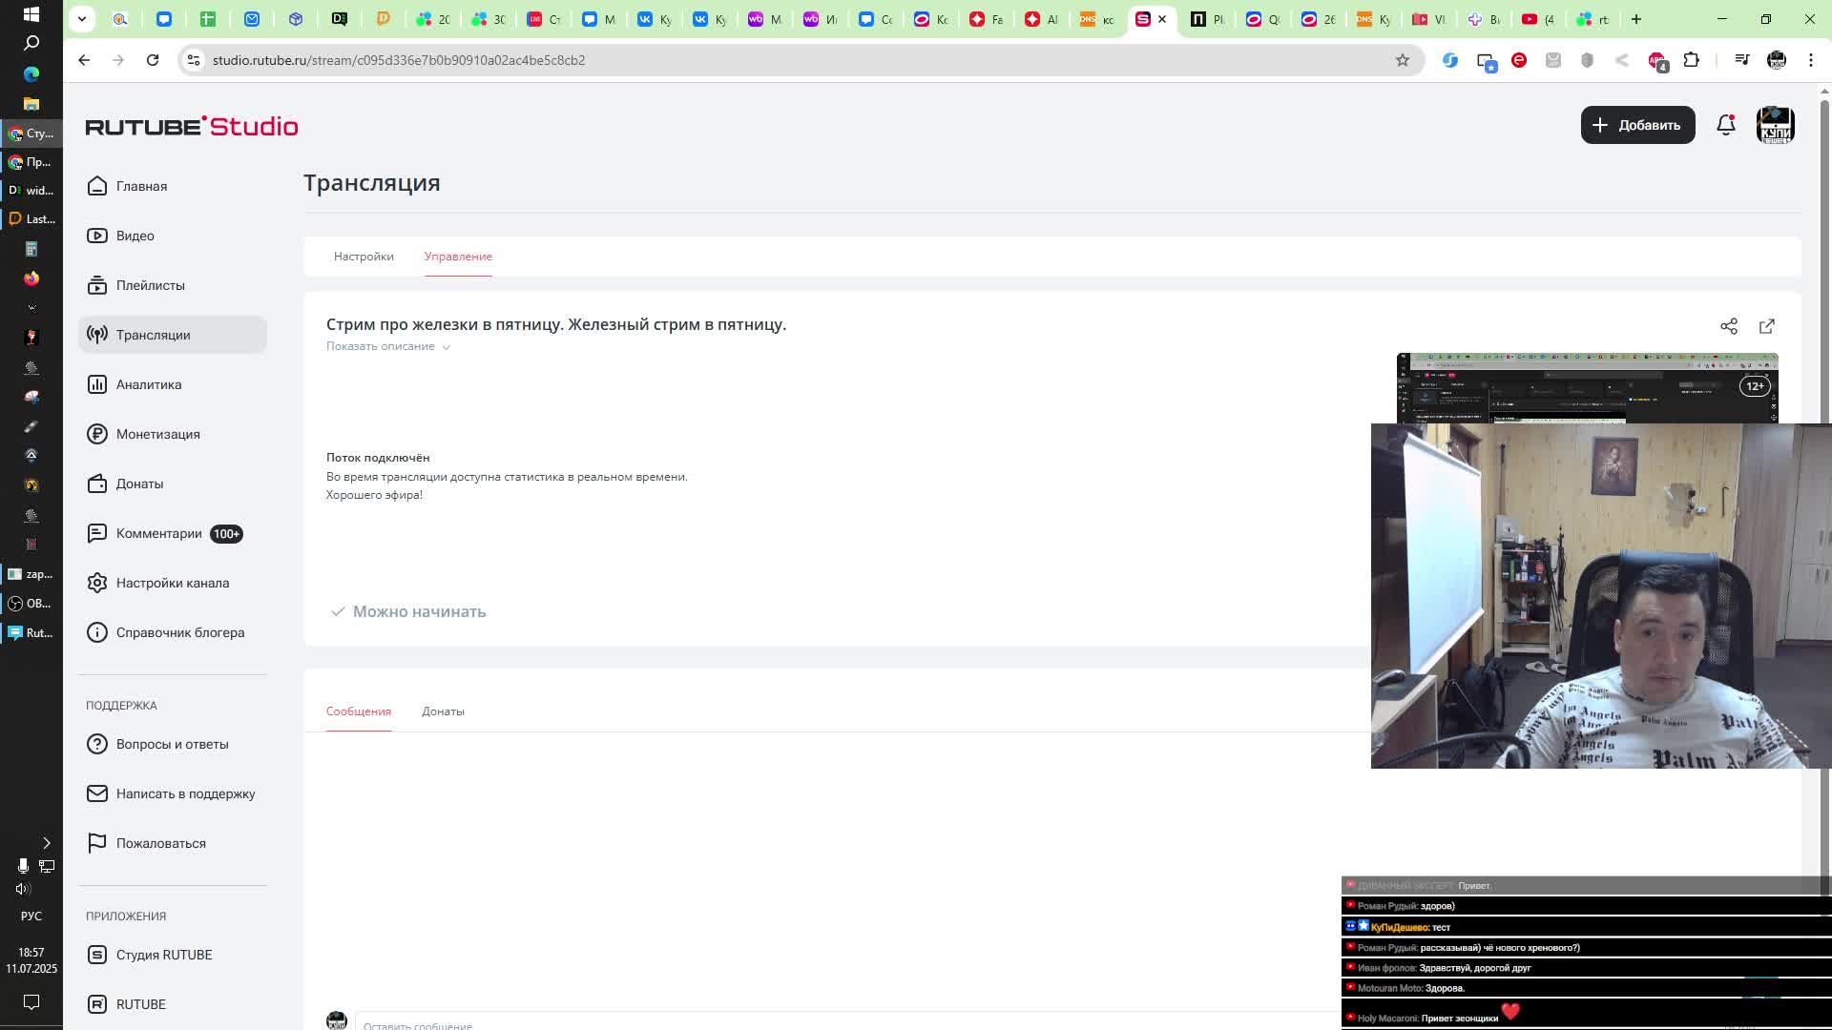
Task: Switch to the Донаты messages tab
Action: point(443,711)
